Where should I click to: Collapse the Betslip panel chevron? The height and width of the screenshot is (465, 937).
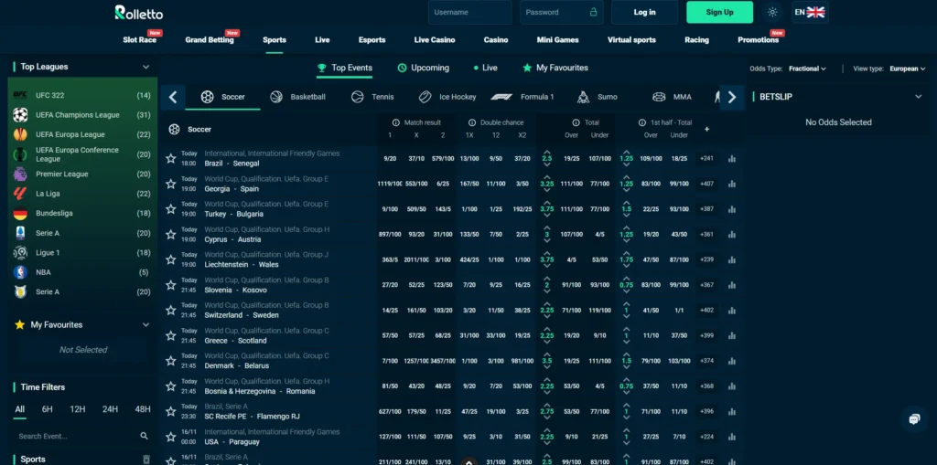point(919,97)
